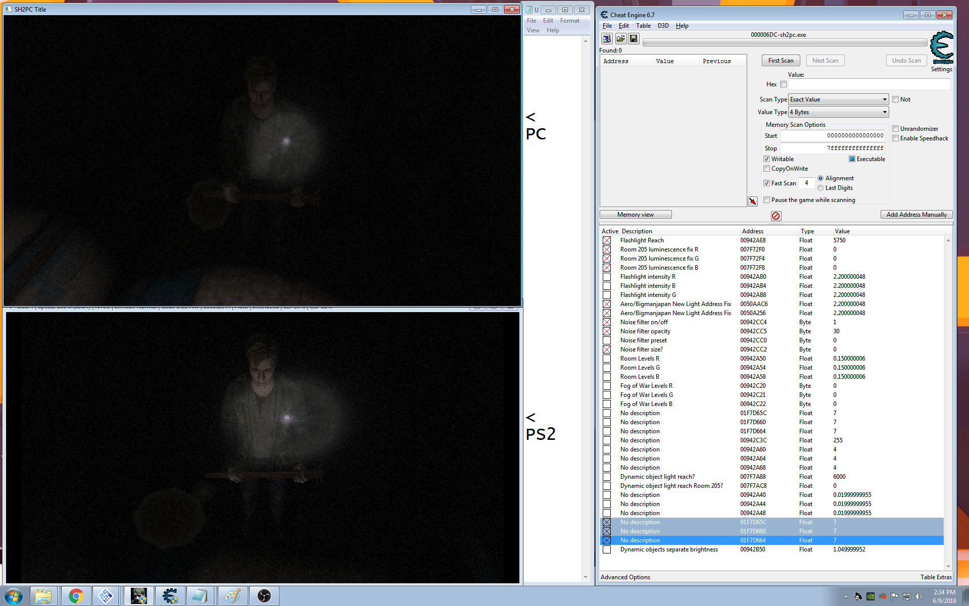969x606 pixels.
Task: Select the Last Digits radio button
Action: point(821,187)
